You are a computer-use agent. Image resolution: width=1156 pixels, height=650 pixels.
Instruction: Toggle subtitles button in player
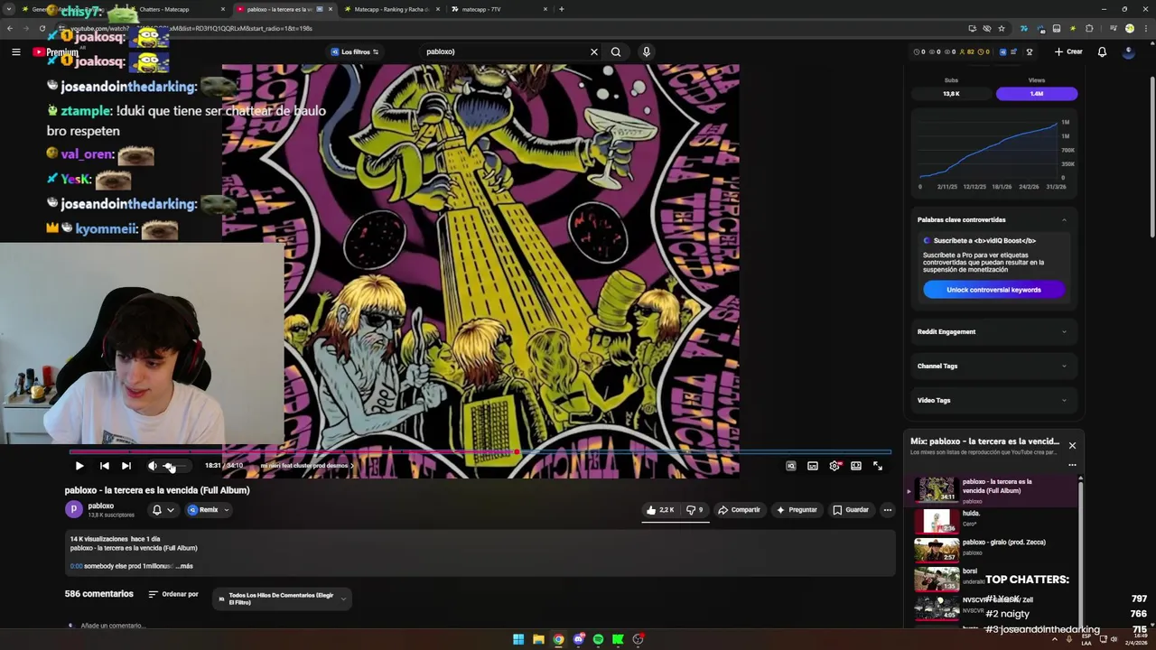(813, 466)
